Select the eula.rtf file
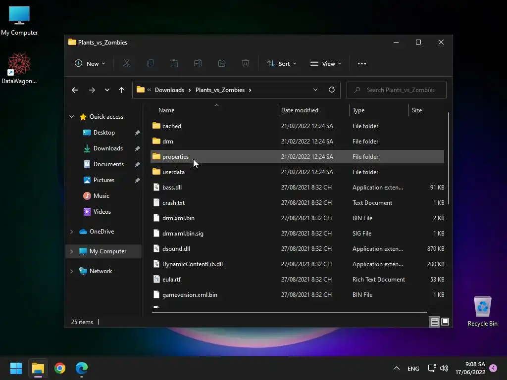 click(x=297, y=280)
